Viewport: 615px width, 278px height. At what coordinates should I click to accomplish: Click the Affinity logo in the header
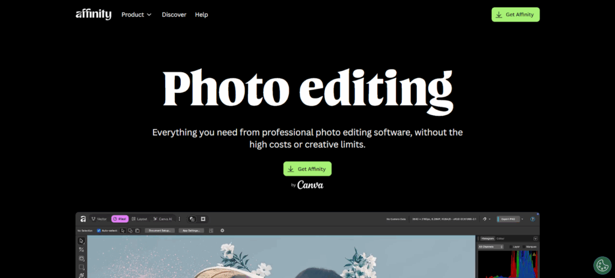point(93,14)
